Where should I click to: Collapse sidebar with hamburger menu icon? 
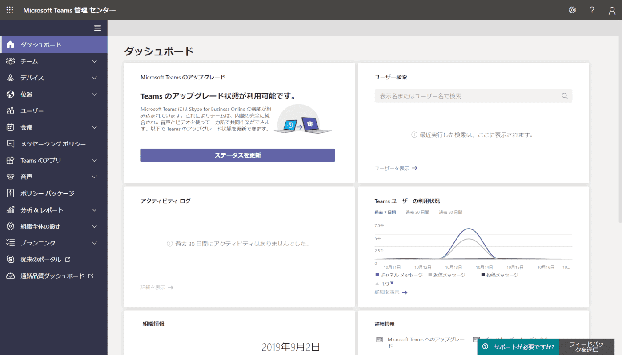pyautogui.click(x=98, y=28)
